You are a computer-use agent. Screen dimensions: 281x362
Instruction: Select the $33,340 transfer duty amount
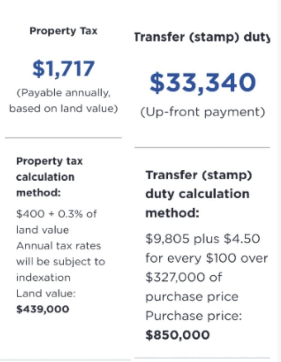202,82
